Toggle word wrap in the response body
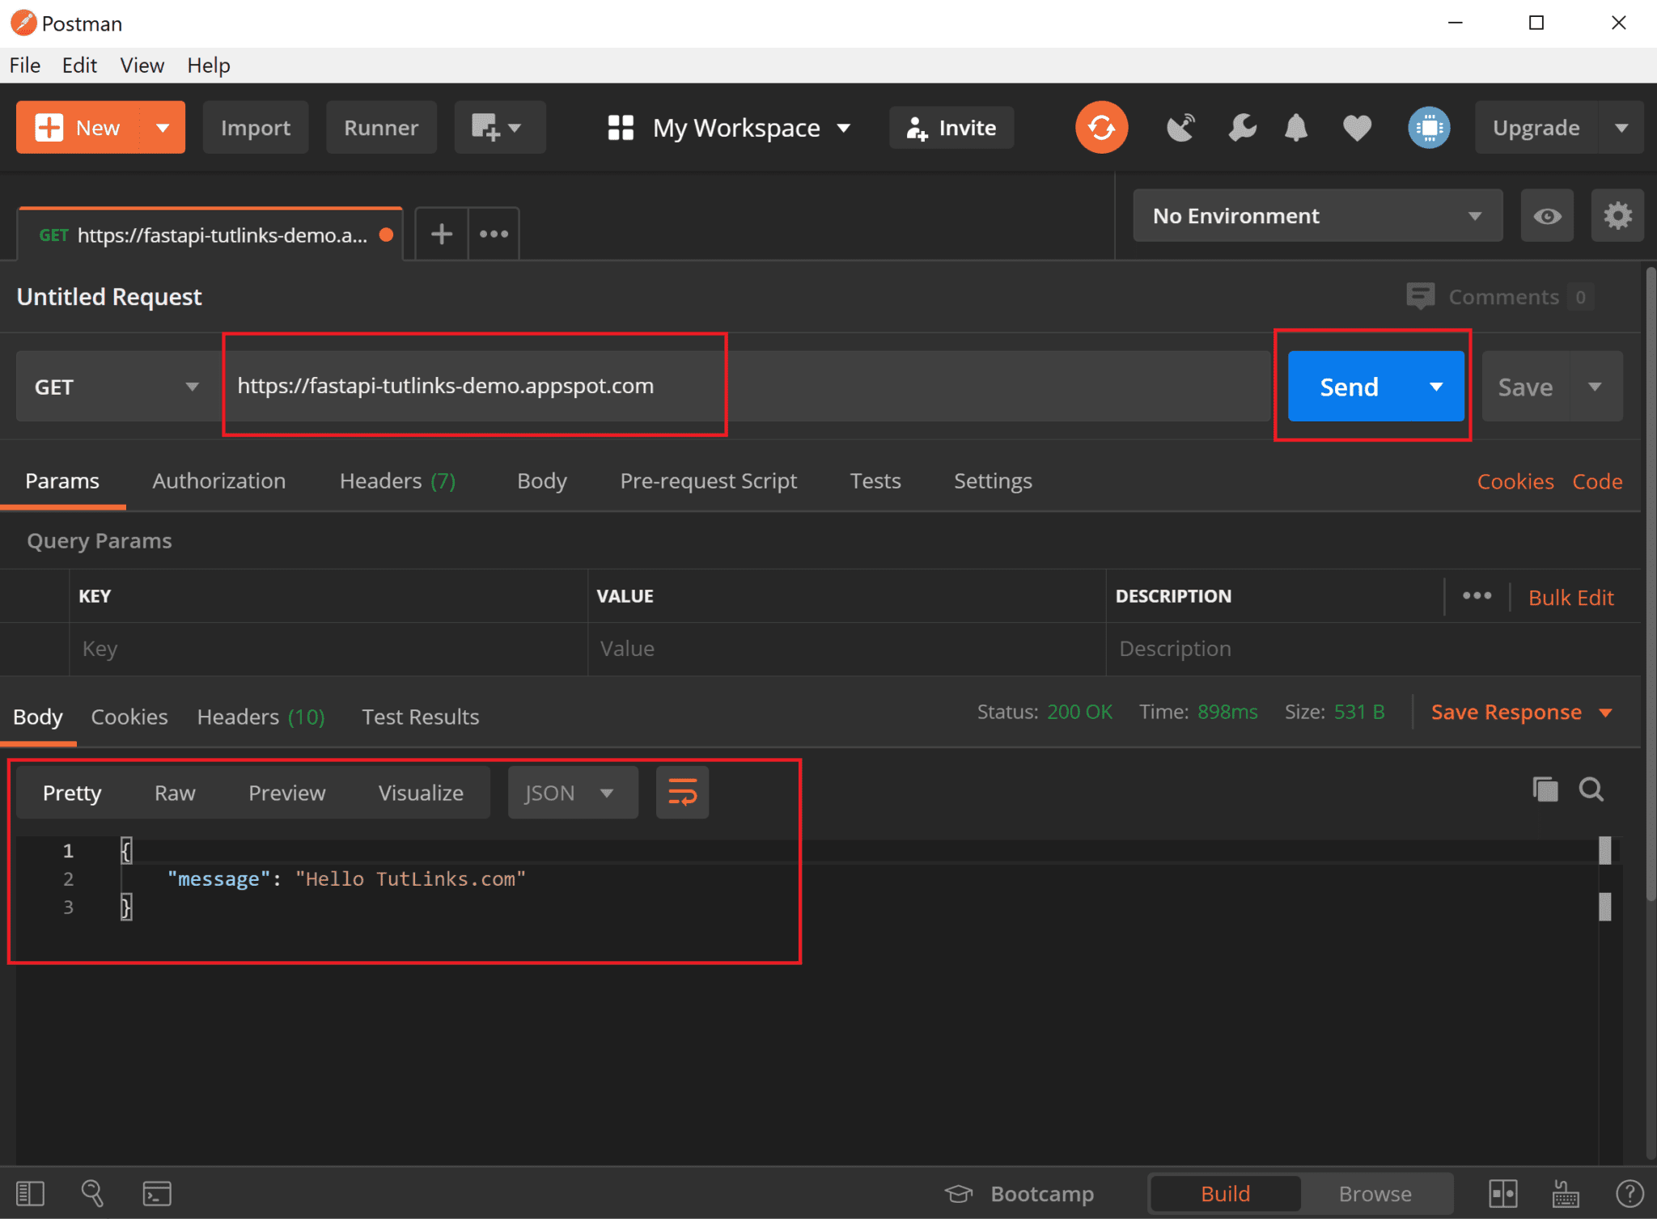Screen dimensions: 1657x1219 coord(682,793)
